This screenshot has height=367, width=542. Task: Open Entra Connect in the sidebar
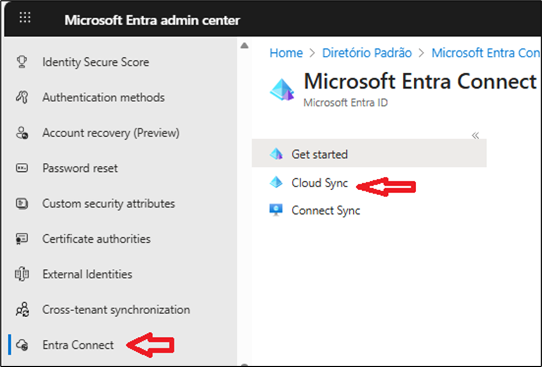[x=78, y=345]
